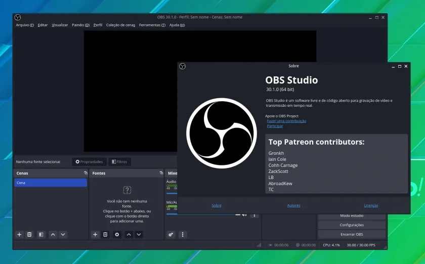425x264 pixels.
Task: Undock the Cenas panel
Action: (x=86, y=173)
